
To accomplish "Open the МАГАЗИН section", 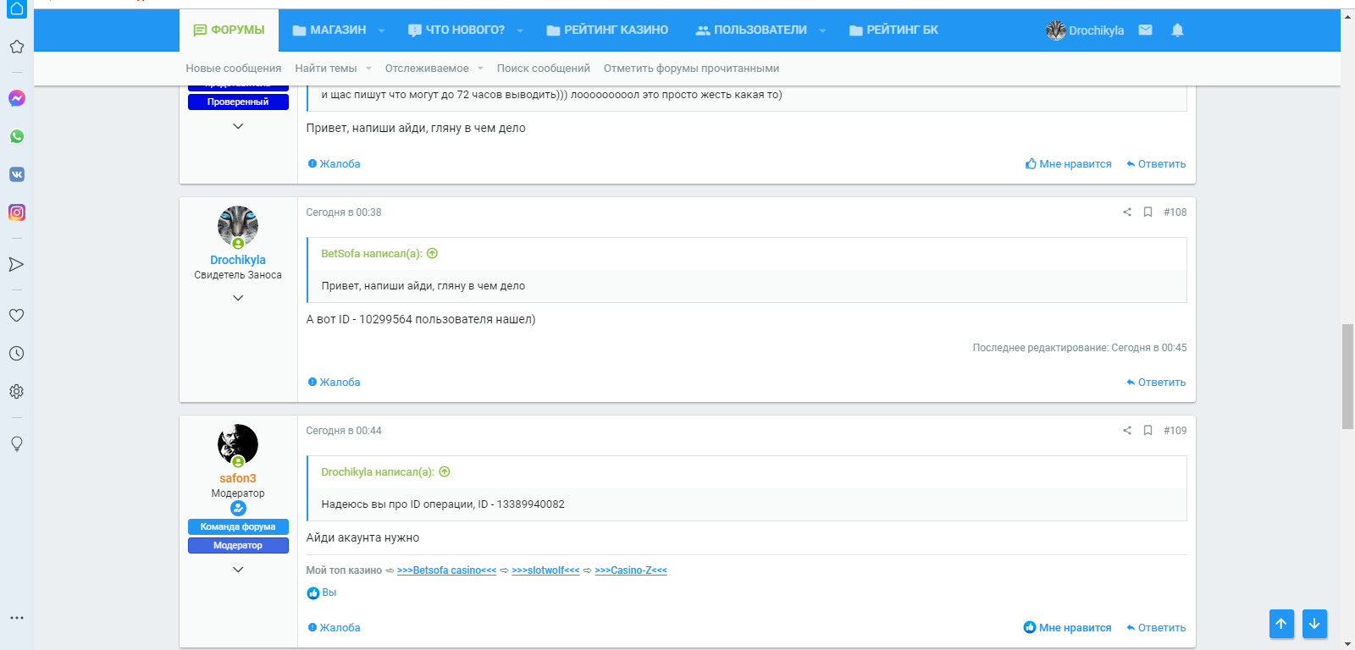I will (329, 30).
